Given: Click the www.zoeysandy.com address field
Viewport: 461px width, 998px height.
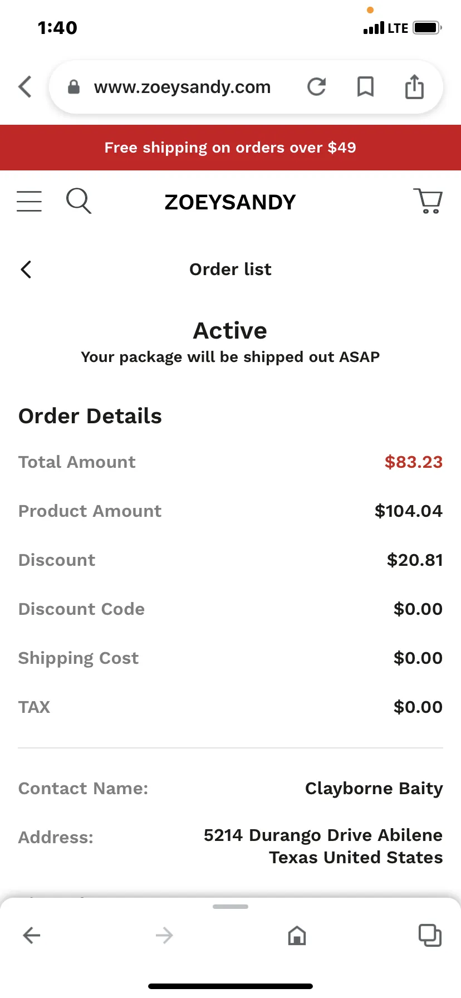Looking at the screenshot, I should tap(182, 87).
